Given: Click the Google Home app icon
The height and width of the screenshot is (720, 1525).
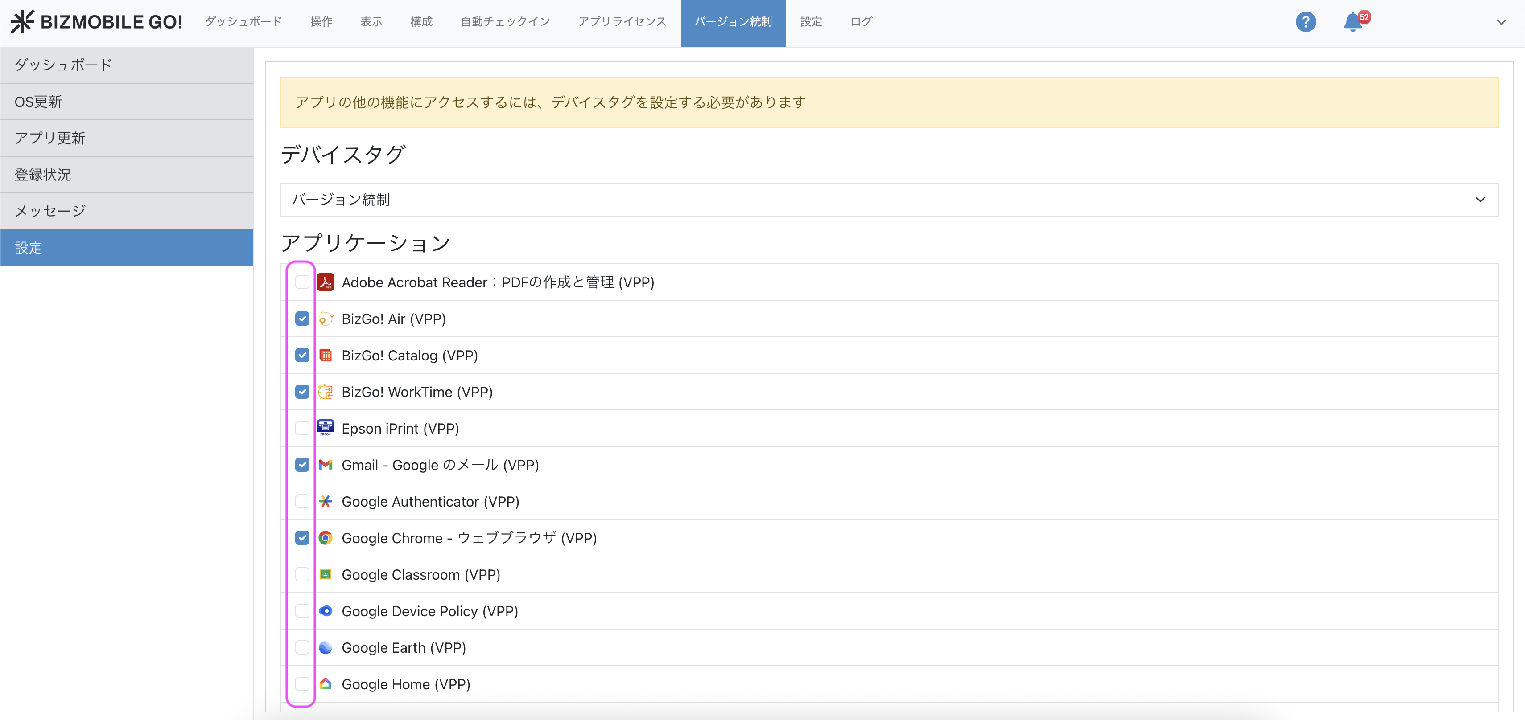Looking at the screenshot, I should click(x=326, y=684).
